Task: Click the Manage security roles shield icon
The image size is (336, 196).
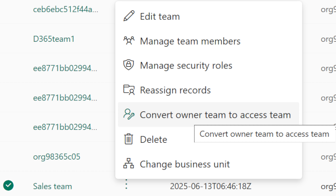Action: coord(129,65)
